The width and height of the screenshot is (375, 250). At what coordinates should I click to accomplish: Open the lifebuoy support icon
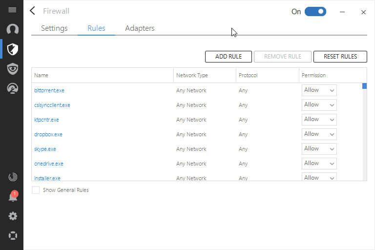(x=13, y=236)
